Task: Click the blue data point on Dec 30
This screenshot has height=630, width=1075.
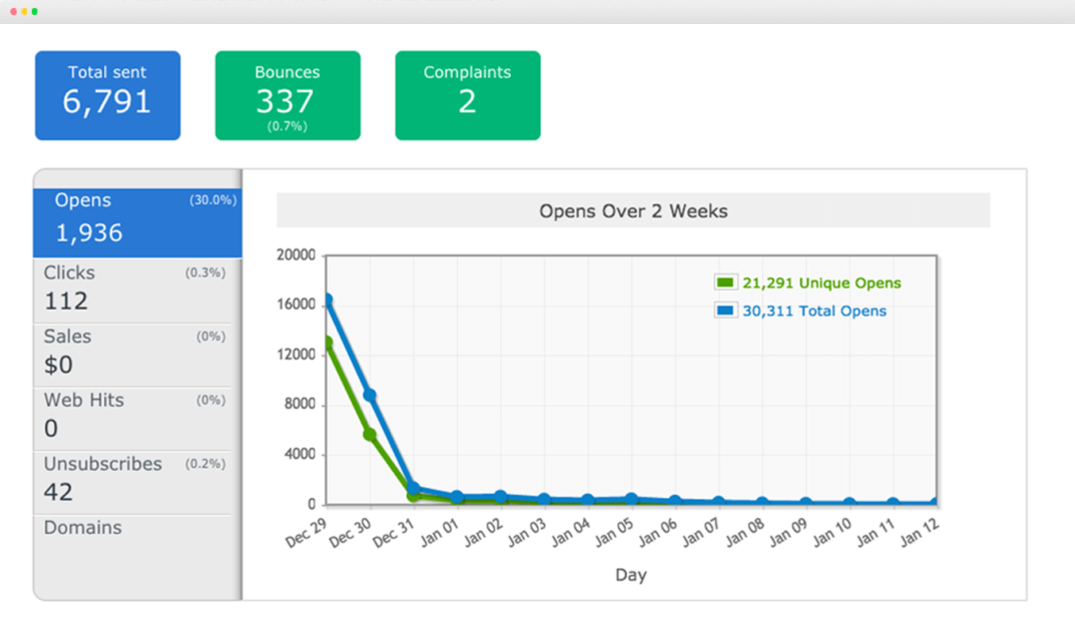Action: (x=369, y=395)
